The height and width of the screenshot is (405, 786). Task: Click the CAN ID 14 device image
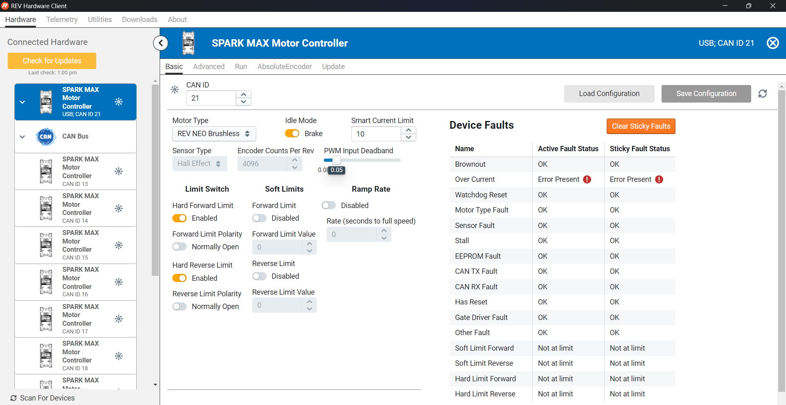point(46,208)
